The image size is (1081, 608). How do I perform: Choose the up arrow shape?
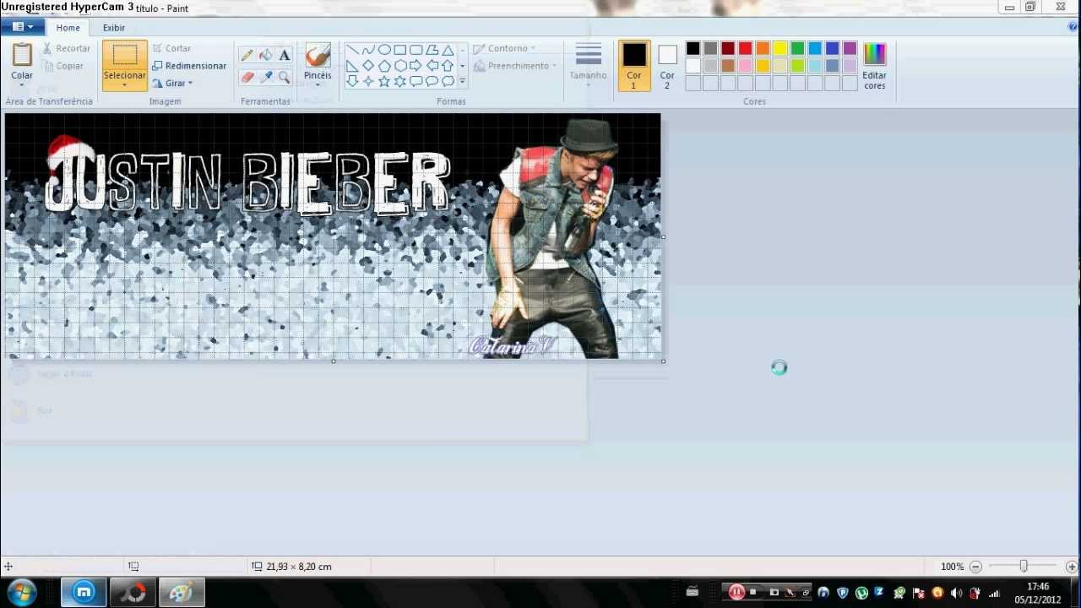[448, 66]
